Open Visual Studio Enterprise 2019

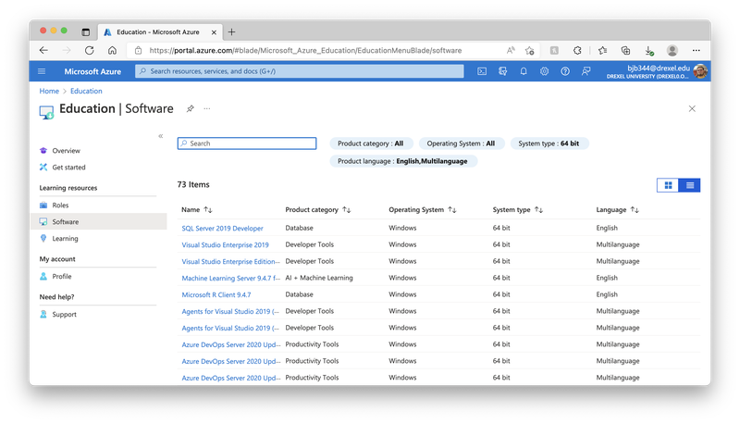click(x=225, y=245)
